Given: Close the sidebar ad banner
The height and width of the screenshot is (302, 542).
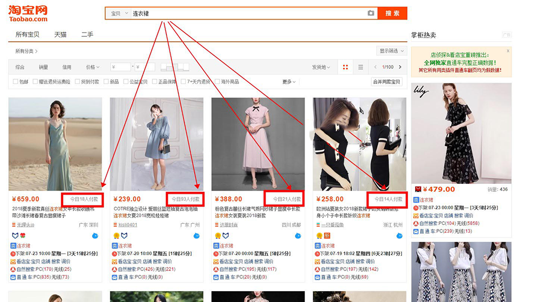Looking at the screenshot, I should coord(508,50).
